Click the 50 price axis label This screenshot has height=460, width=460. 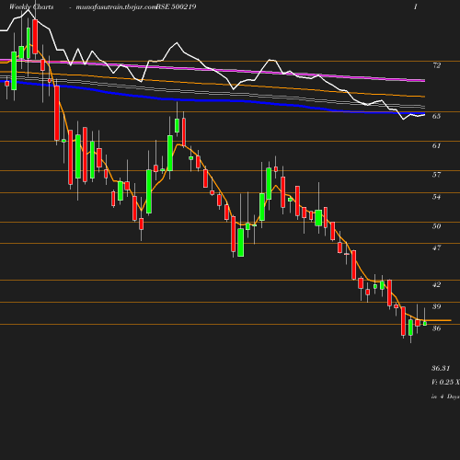(436, 226)
